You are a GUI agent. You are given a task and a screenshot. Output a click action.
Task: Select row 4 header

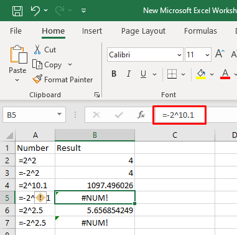tap(7, 185)
